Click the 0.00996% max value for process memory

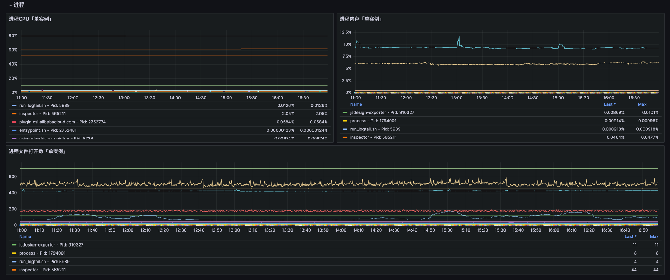coord(648,121)
